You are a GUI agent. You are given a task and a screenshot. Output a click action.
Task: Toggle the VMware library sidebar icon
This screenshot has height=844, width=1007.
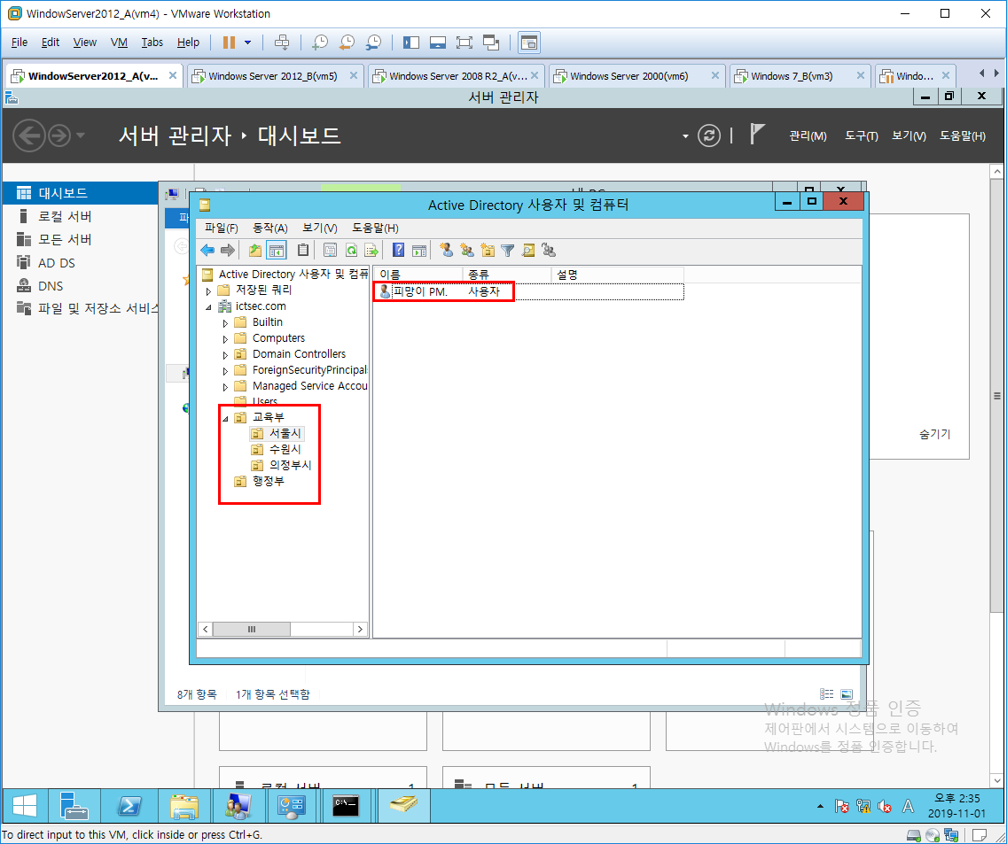tap(411, 43)
